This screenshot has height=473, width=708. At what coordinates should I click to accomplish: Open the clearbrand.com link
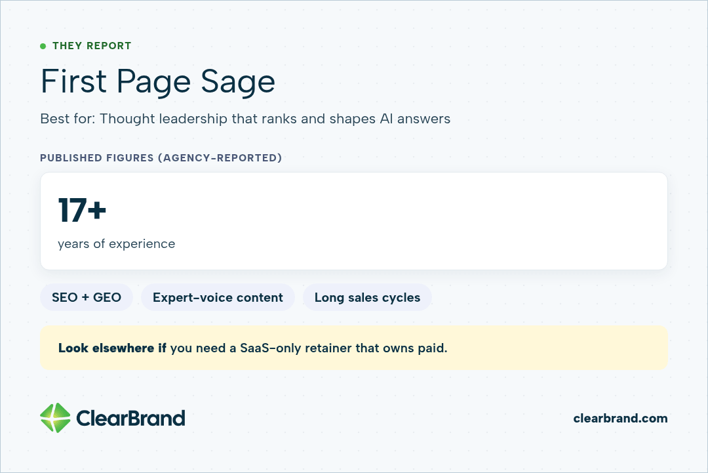pos(620,419)
